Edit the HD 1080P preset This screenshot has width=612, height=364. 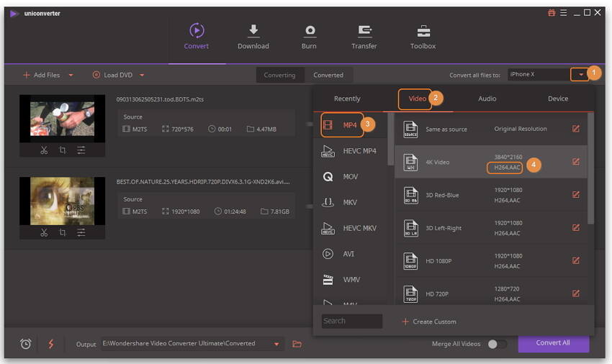pyautogui.click(x=576, y=260)
